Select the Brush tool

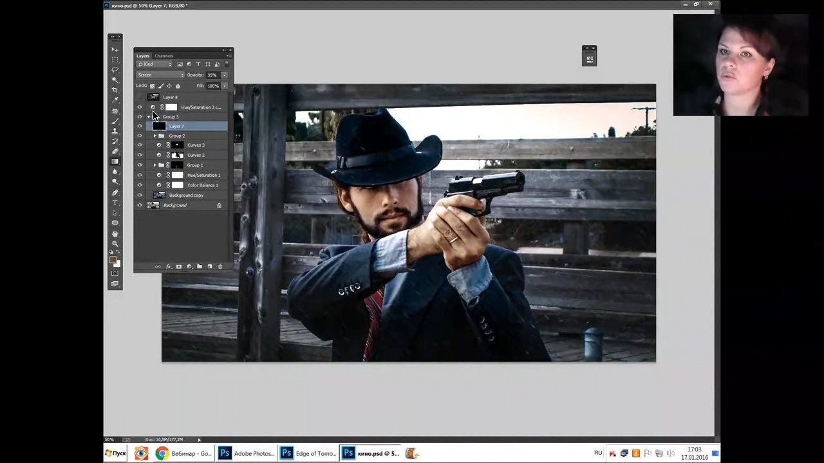tap(115, 121)
